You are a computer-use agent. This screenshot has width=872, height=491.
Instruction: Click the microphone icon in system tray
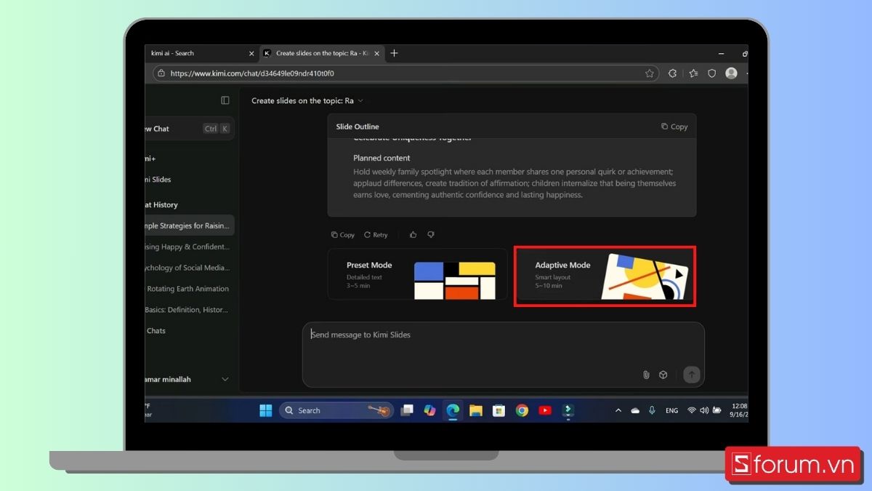coord(652,410)
